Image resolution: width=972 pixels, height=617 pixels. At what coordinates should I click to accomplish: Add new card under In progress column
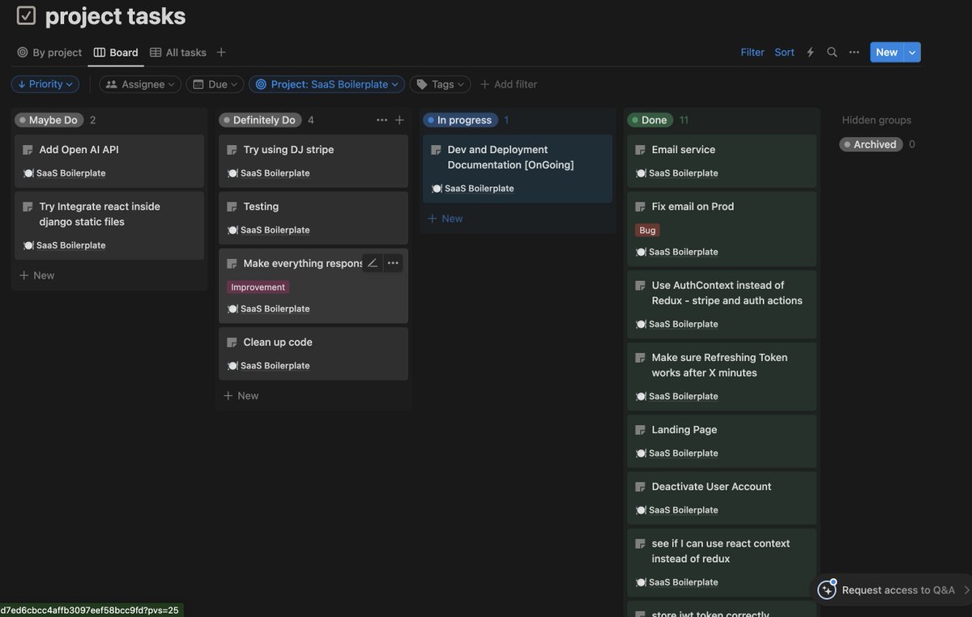coord(446,219)
